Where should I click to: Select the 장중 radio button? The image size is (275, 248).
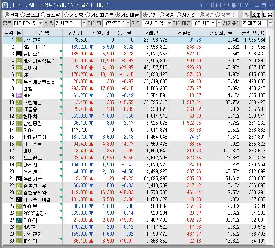pyautogui.click(x=162, y=15)
